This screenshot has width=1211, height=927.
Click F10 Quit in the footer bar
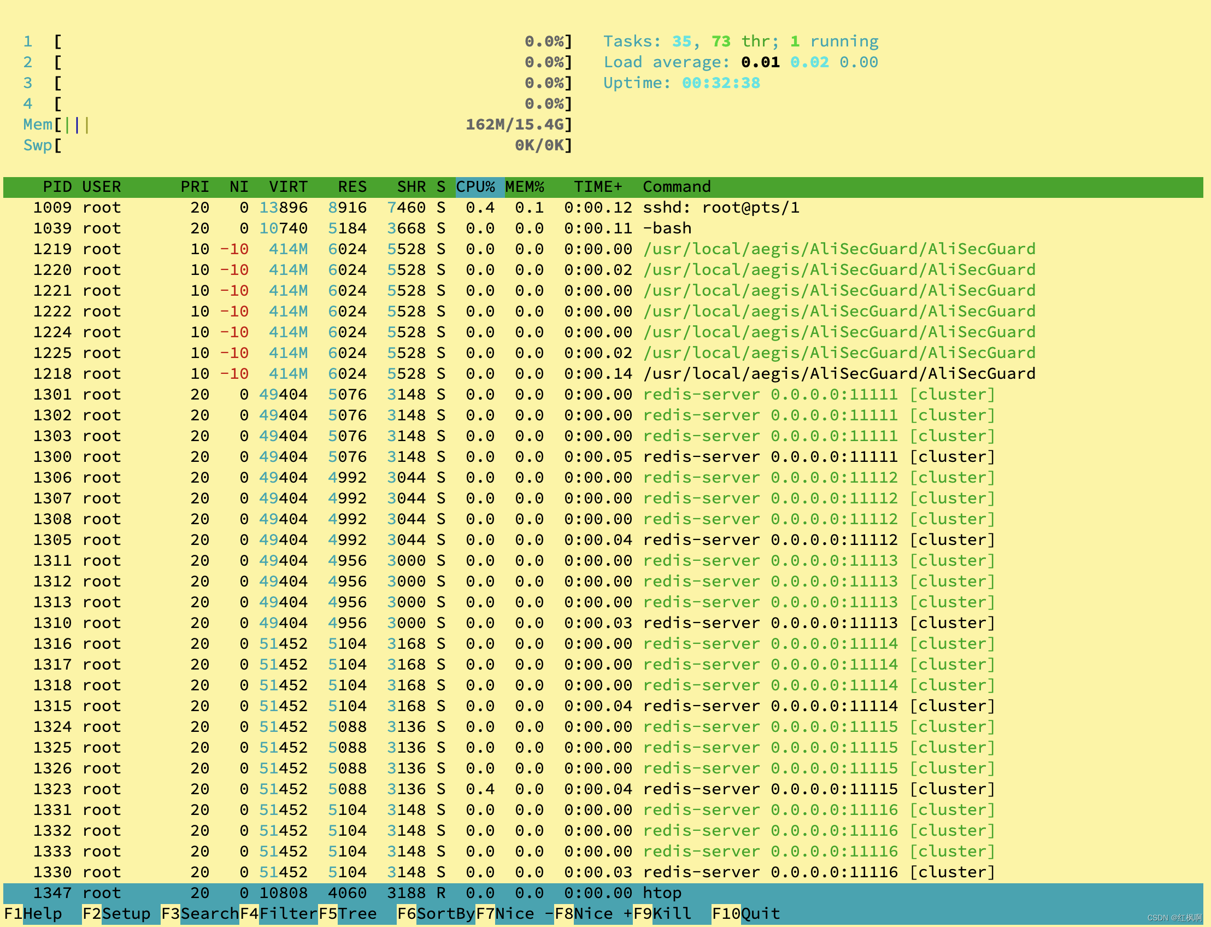746,914
